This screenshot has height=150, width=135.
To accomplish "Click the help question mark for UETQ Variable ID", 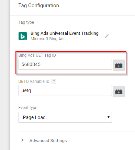I will click(54, 82).
